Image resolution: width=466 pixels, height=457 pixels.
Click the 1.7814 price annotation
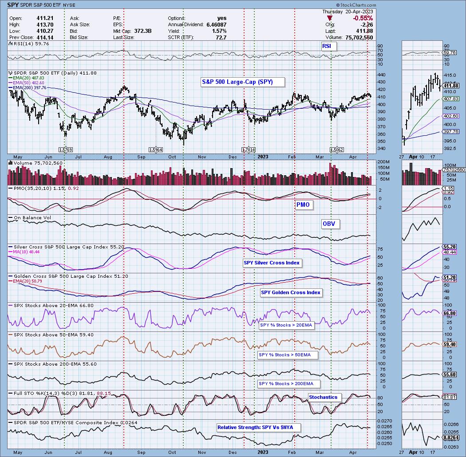click(x=249, y=150)
